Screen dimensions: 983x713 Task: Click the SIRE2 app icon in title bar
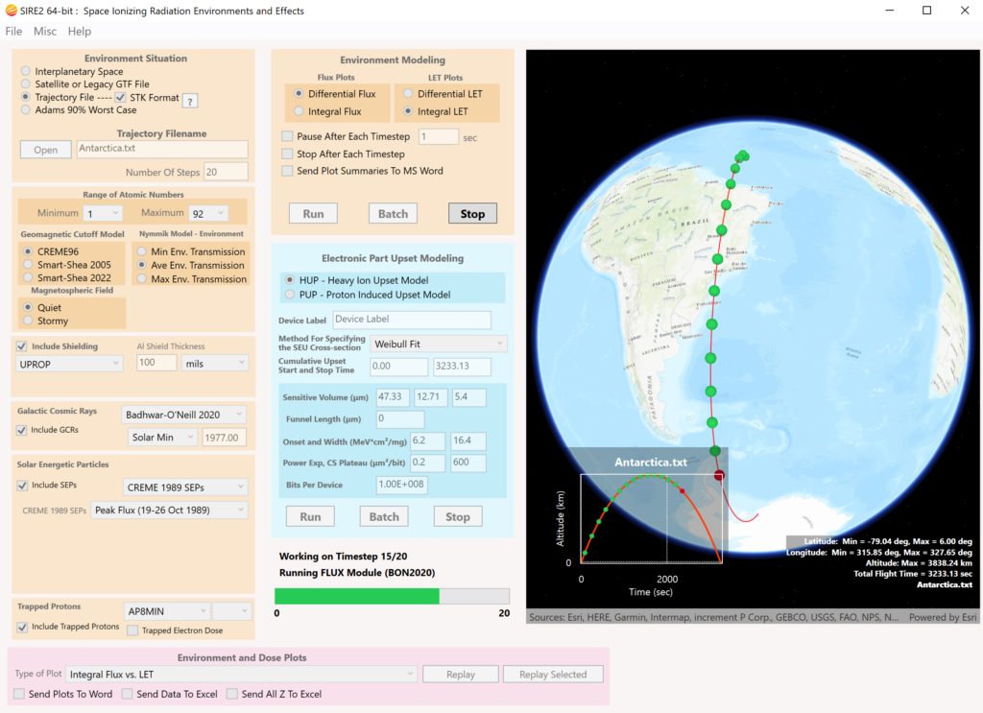[x=11, y=11]
